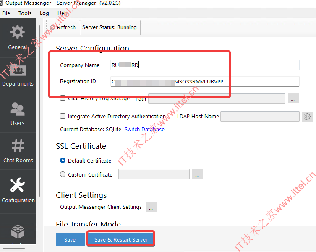Open the Plugins blocks icon in sidebar
The width and height of the screenshot is (316, 252).
pyautogui.click(x=18, y=231)
